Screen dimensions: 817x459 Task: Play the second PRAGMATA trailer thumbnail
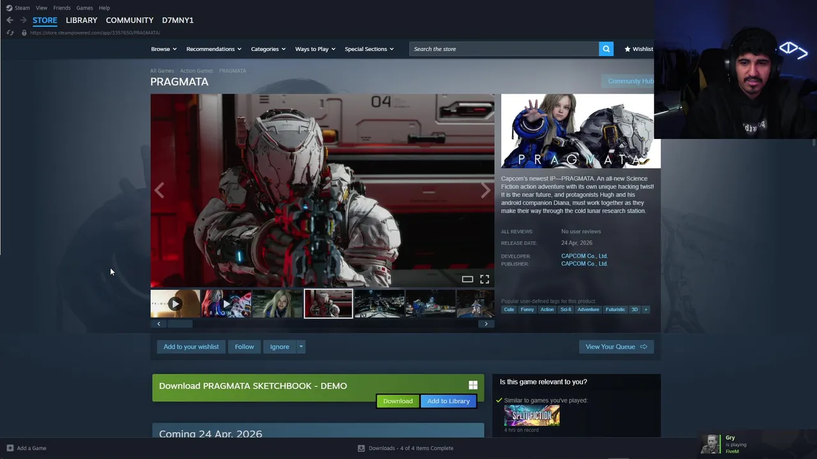(x=226, y=304)
